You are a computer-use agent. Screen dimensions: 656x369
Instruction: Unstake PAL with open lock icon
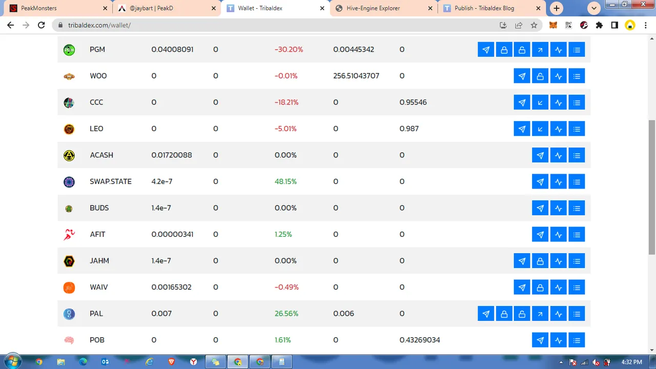(x=522, y=314)
